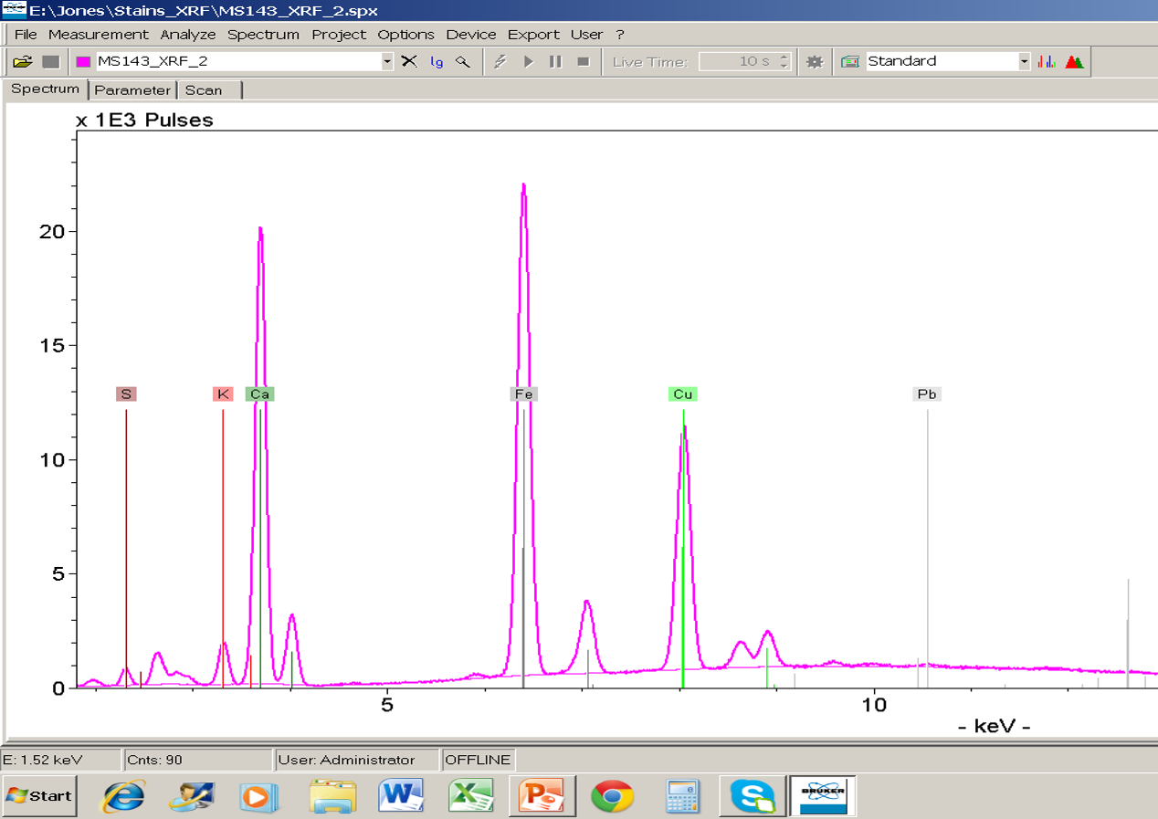
Task: Click the bar chart element lines icon
Action: point(1047,62)
